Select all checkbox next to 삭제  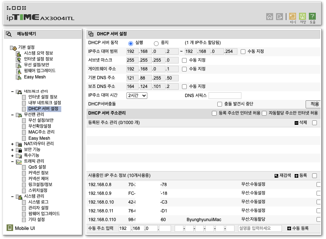[x=314, y=123]
